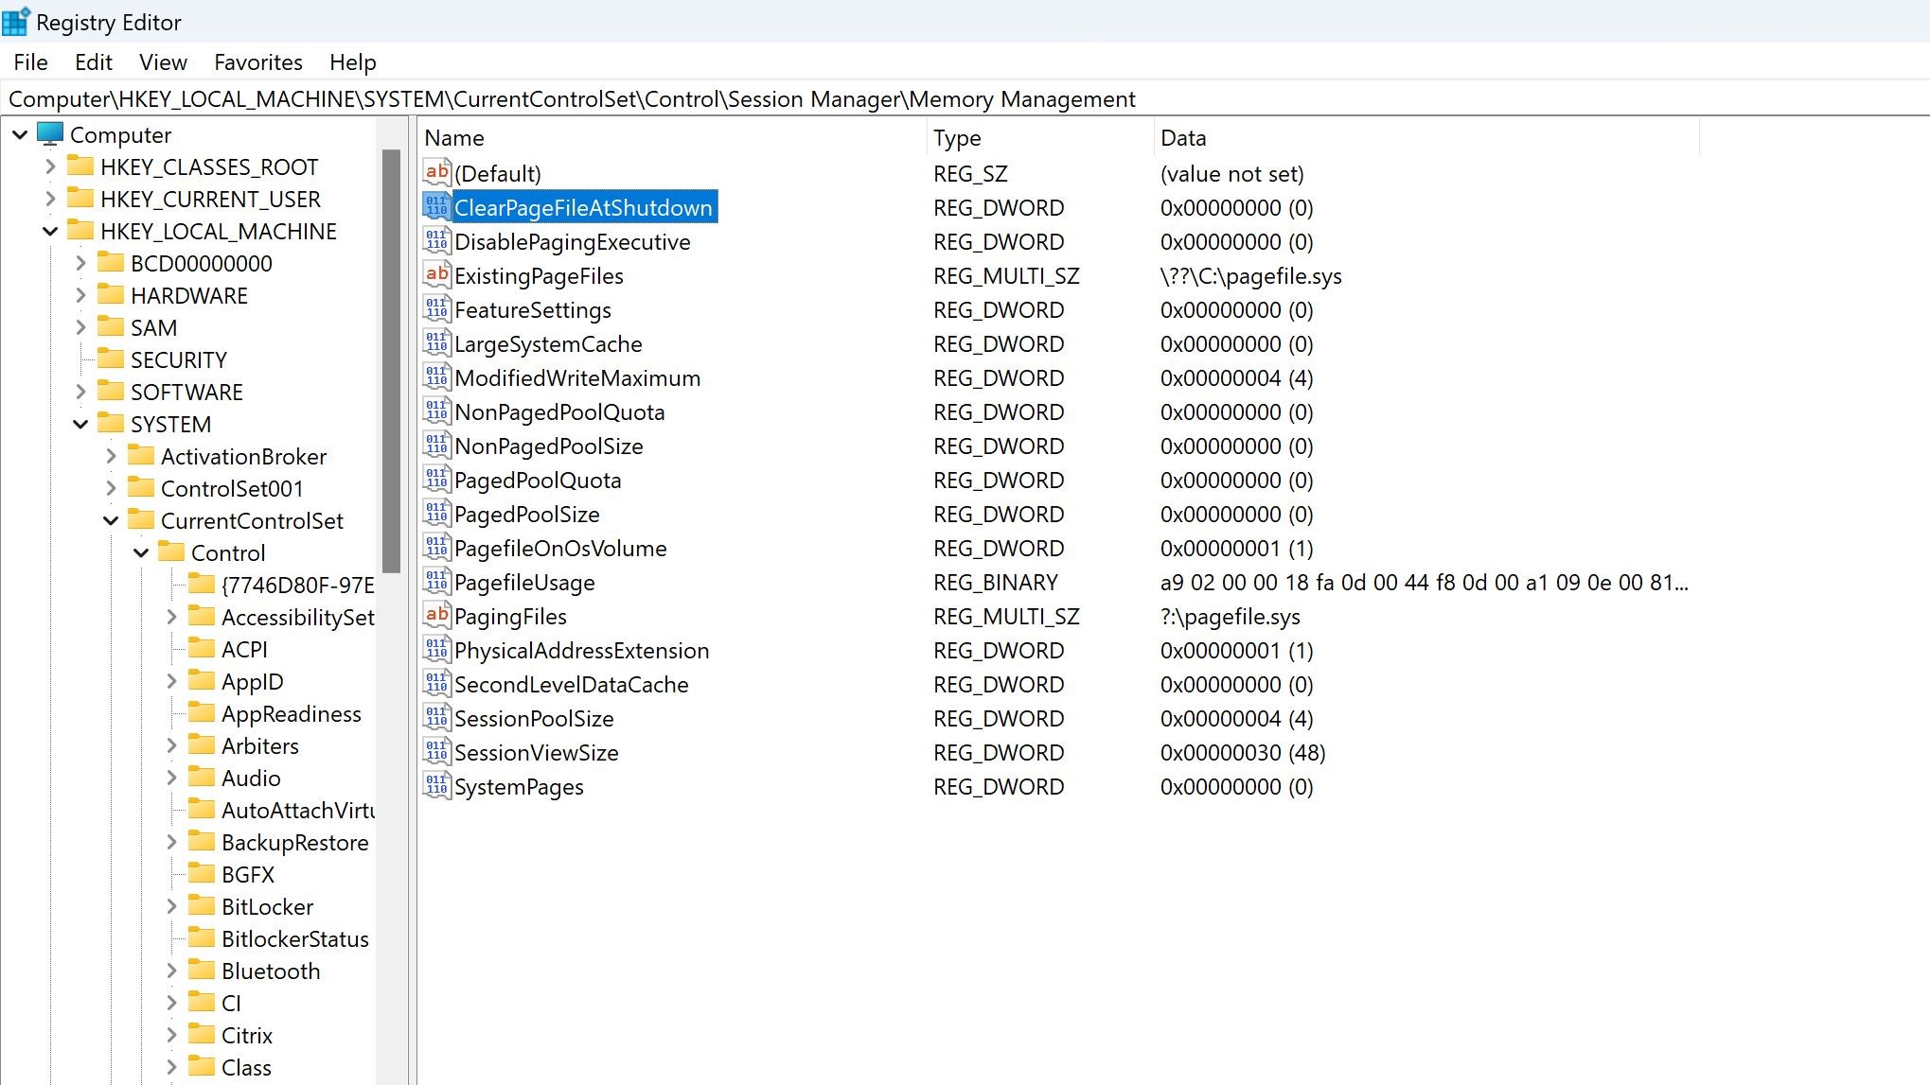The image size is (1930, 1085).
Task: Click the REG_DWORD icon for ClearPageFileAtShutdown
Action: 436,206
